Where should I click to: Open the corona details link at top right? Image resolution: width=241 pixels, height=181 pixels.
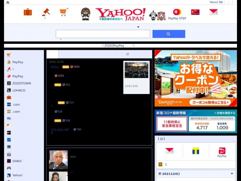tap(225, 113)
